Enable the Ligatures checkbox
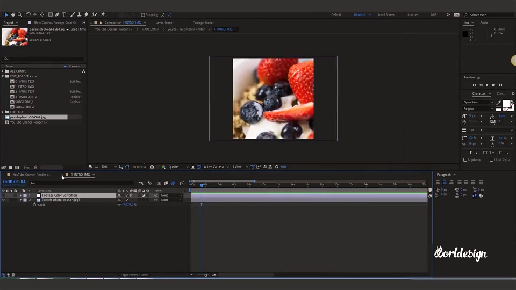The height and width of the screenshot is (290, 516). pos(465,160)
